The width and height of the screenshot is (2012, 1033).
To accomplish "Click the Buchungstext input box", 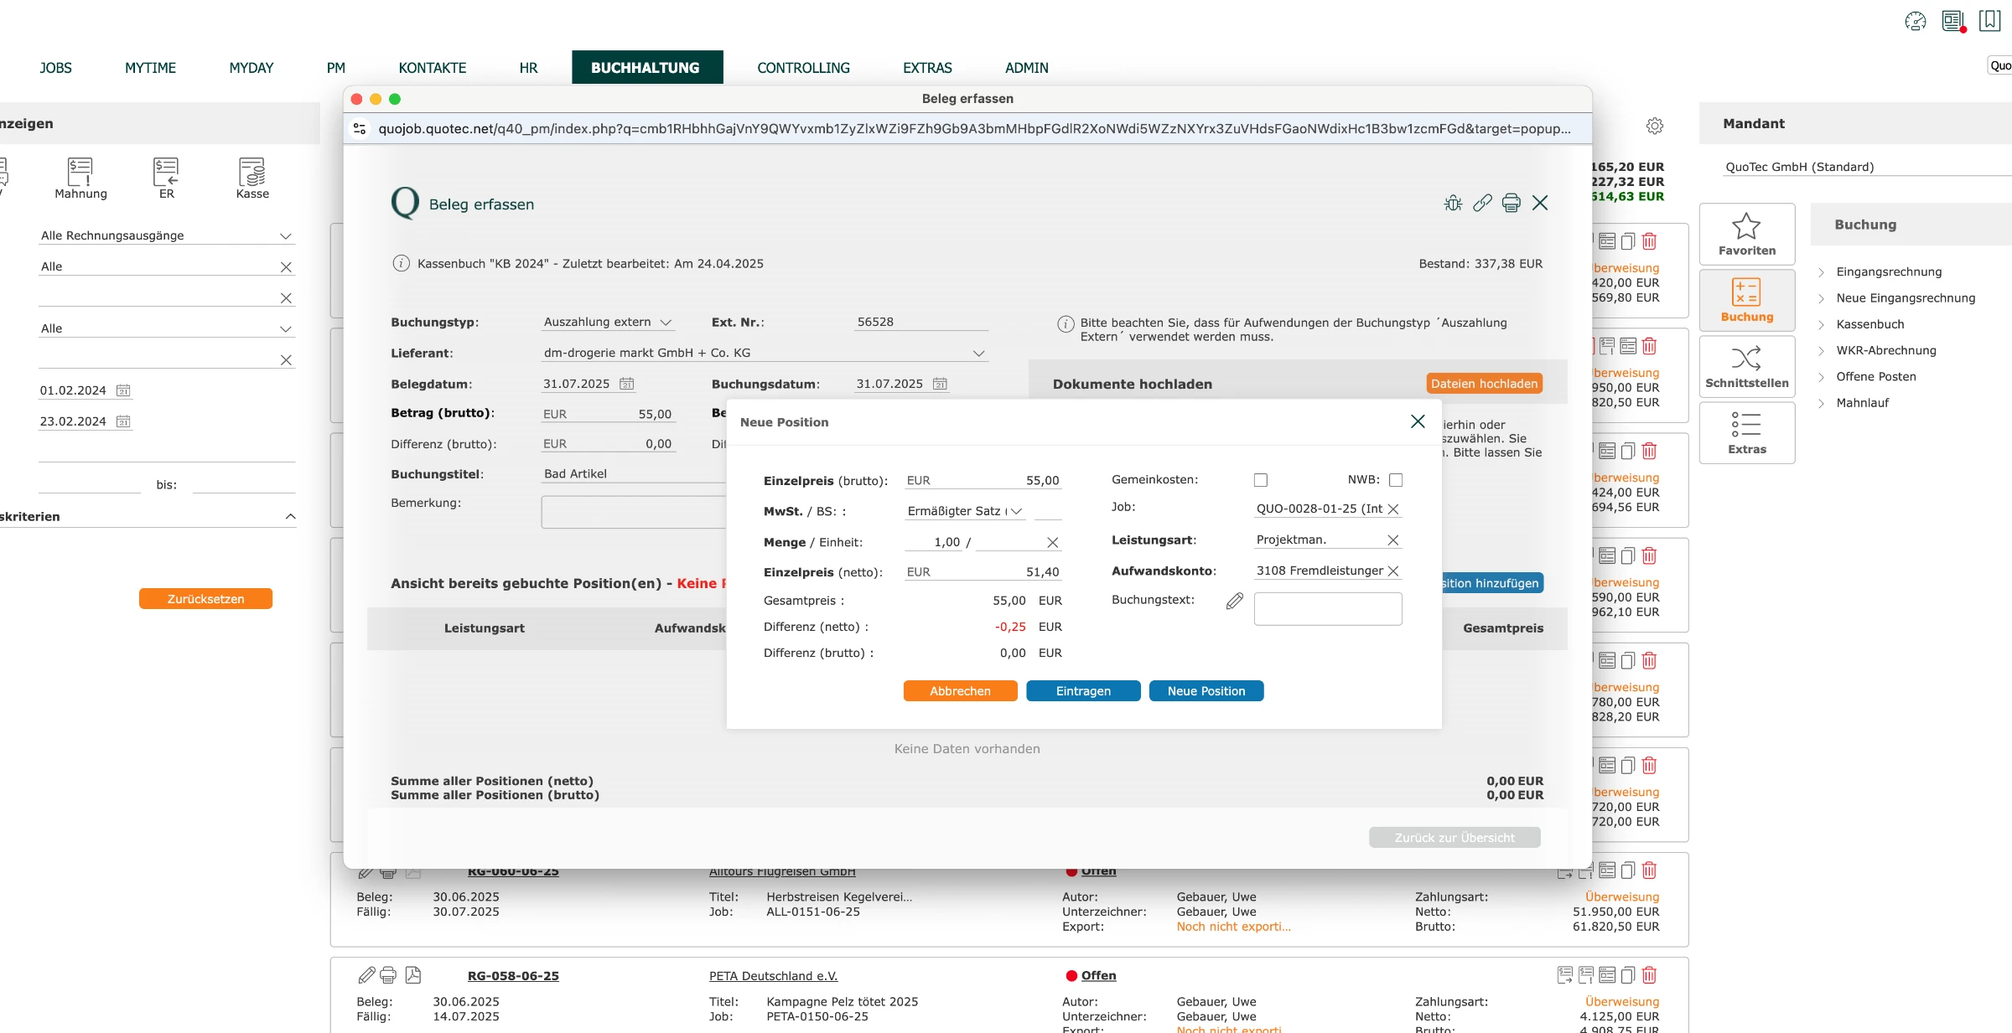I will coord(1328,609).
